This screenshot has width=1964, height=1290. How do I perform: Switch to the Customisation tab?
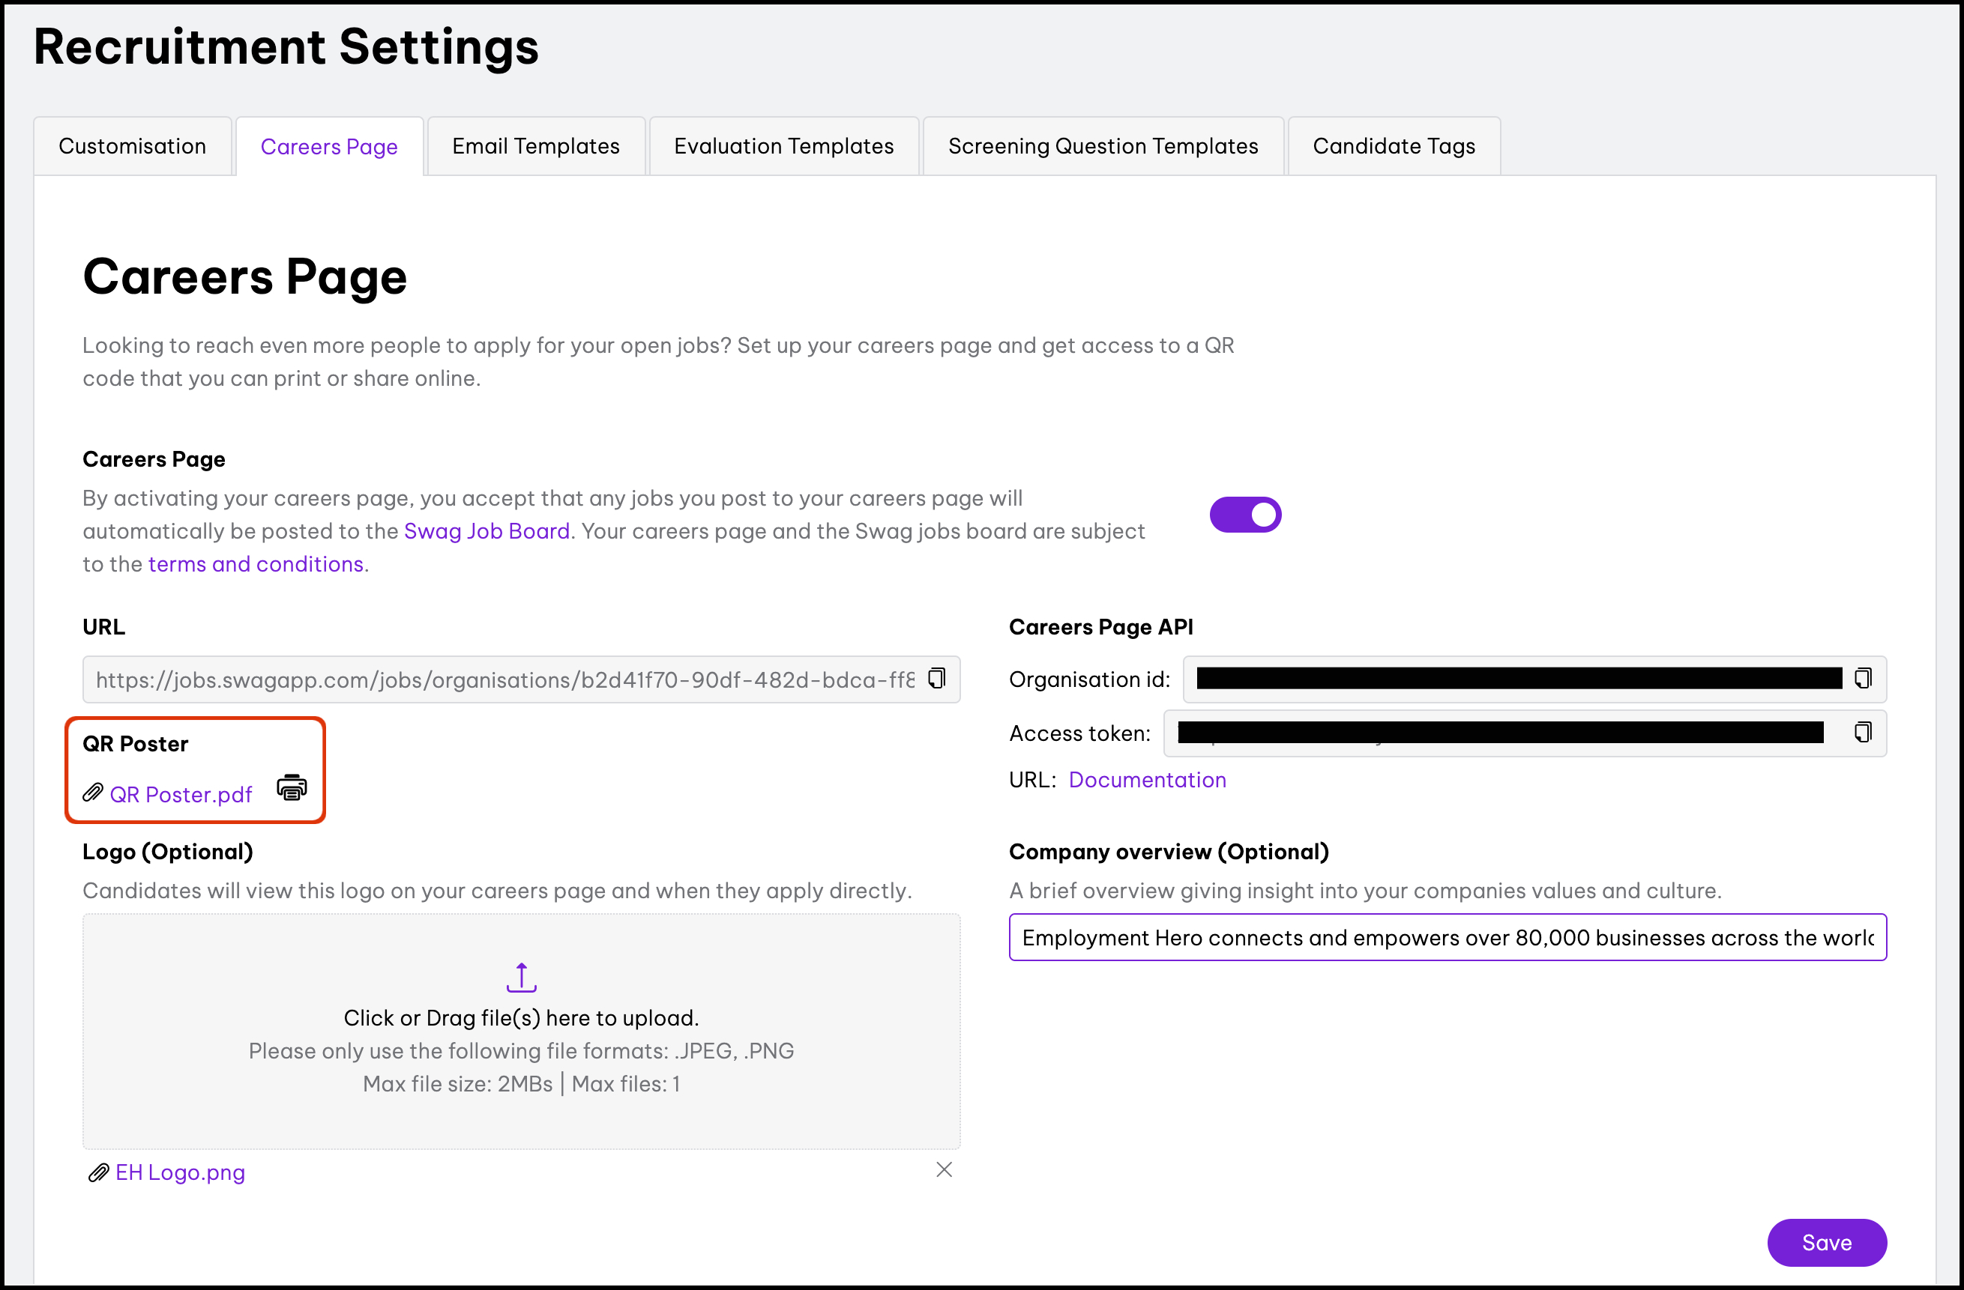132,146
